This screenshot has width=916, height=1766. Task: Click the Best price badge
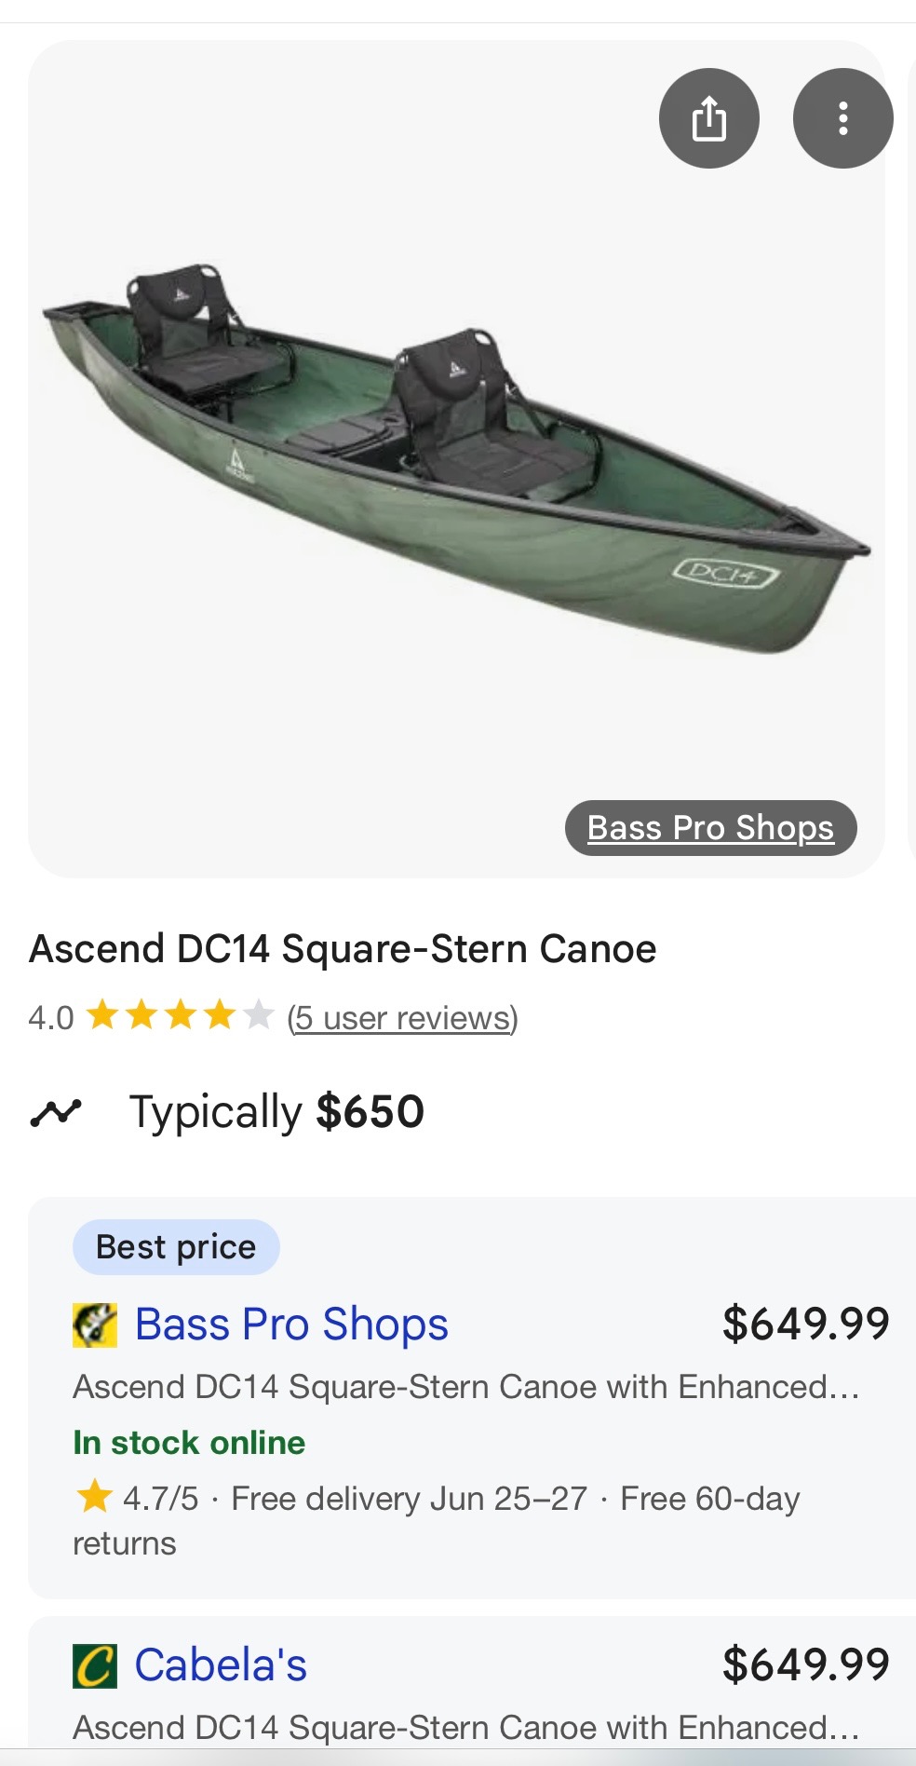tap(176, 1247)
